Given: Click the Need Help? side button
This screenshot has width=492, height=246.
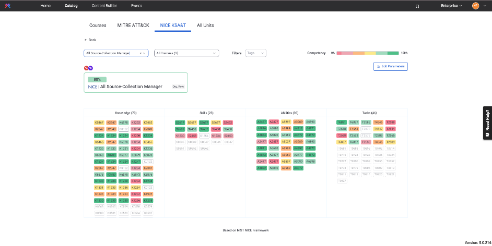Looking at the screenshot, I should 487,122.
